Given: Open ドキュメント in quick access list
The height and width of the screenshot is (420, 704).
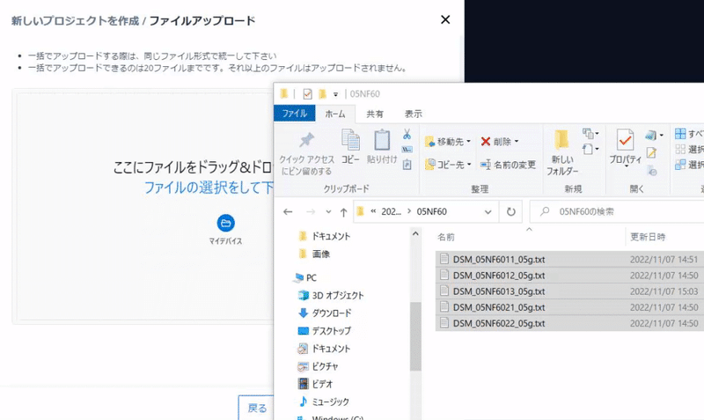Looking at the screenshot, I should coord(324,236).
